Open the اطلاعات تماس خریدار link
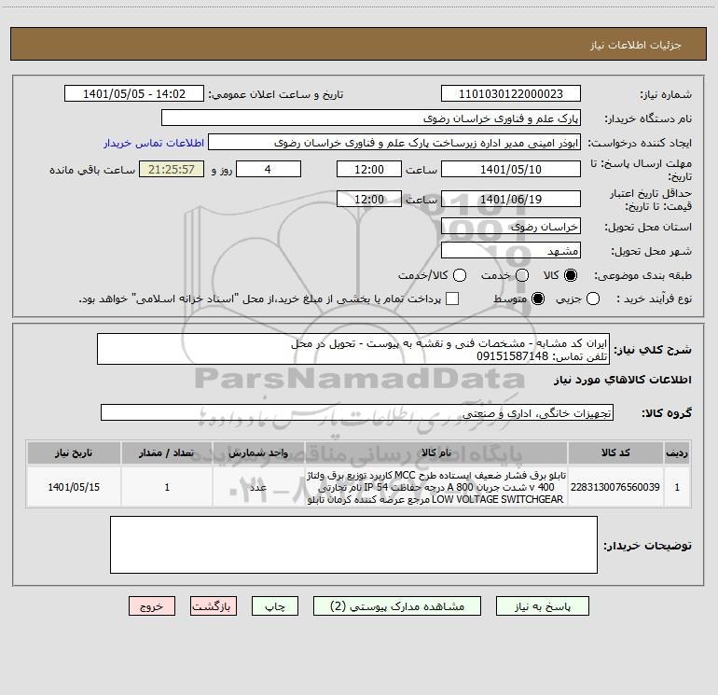 (x=154, y=143)
